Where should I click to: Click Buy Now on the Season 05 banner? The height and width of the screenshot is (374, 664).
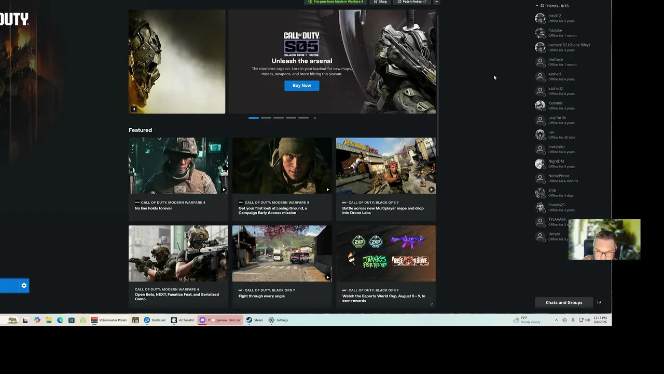pyautogui.click(x=301, y=85)
